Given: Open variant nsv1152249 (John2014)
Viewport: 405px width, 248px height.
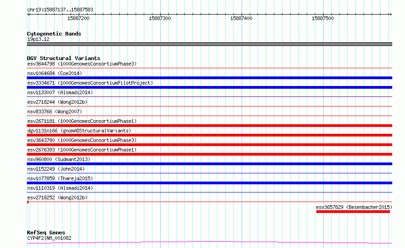Looking at the screenshot, I should coord(56,169).
